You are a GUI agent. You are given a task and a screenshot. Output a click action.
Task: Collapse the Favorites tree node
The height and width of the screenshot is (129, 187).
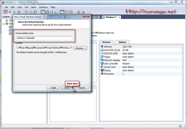3,24
